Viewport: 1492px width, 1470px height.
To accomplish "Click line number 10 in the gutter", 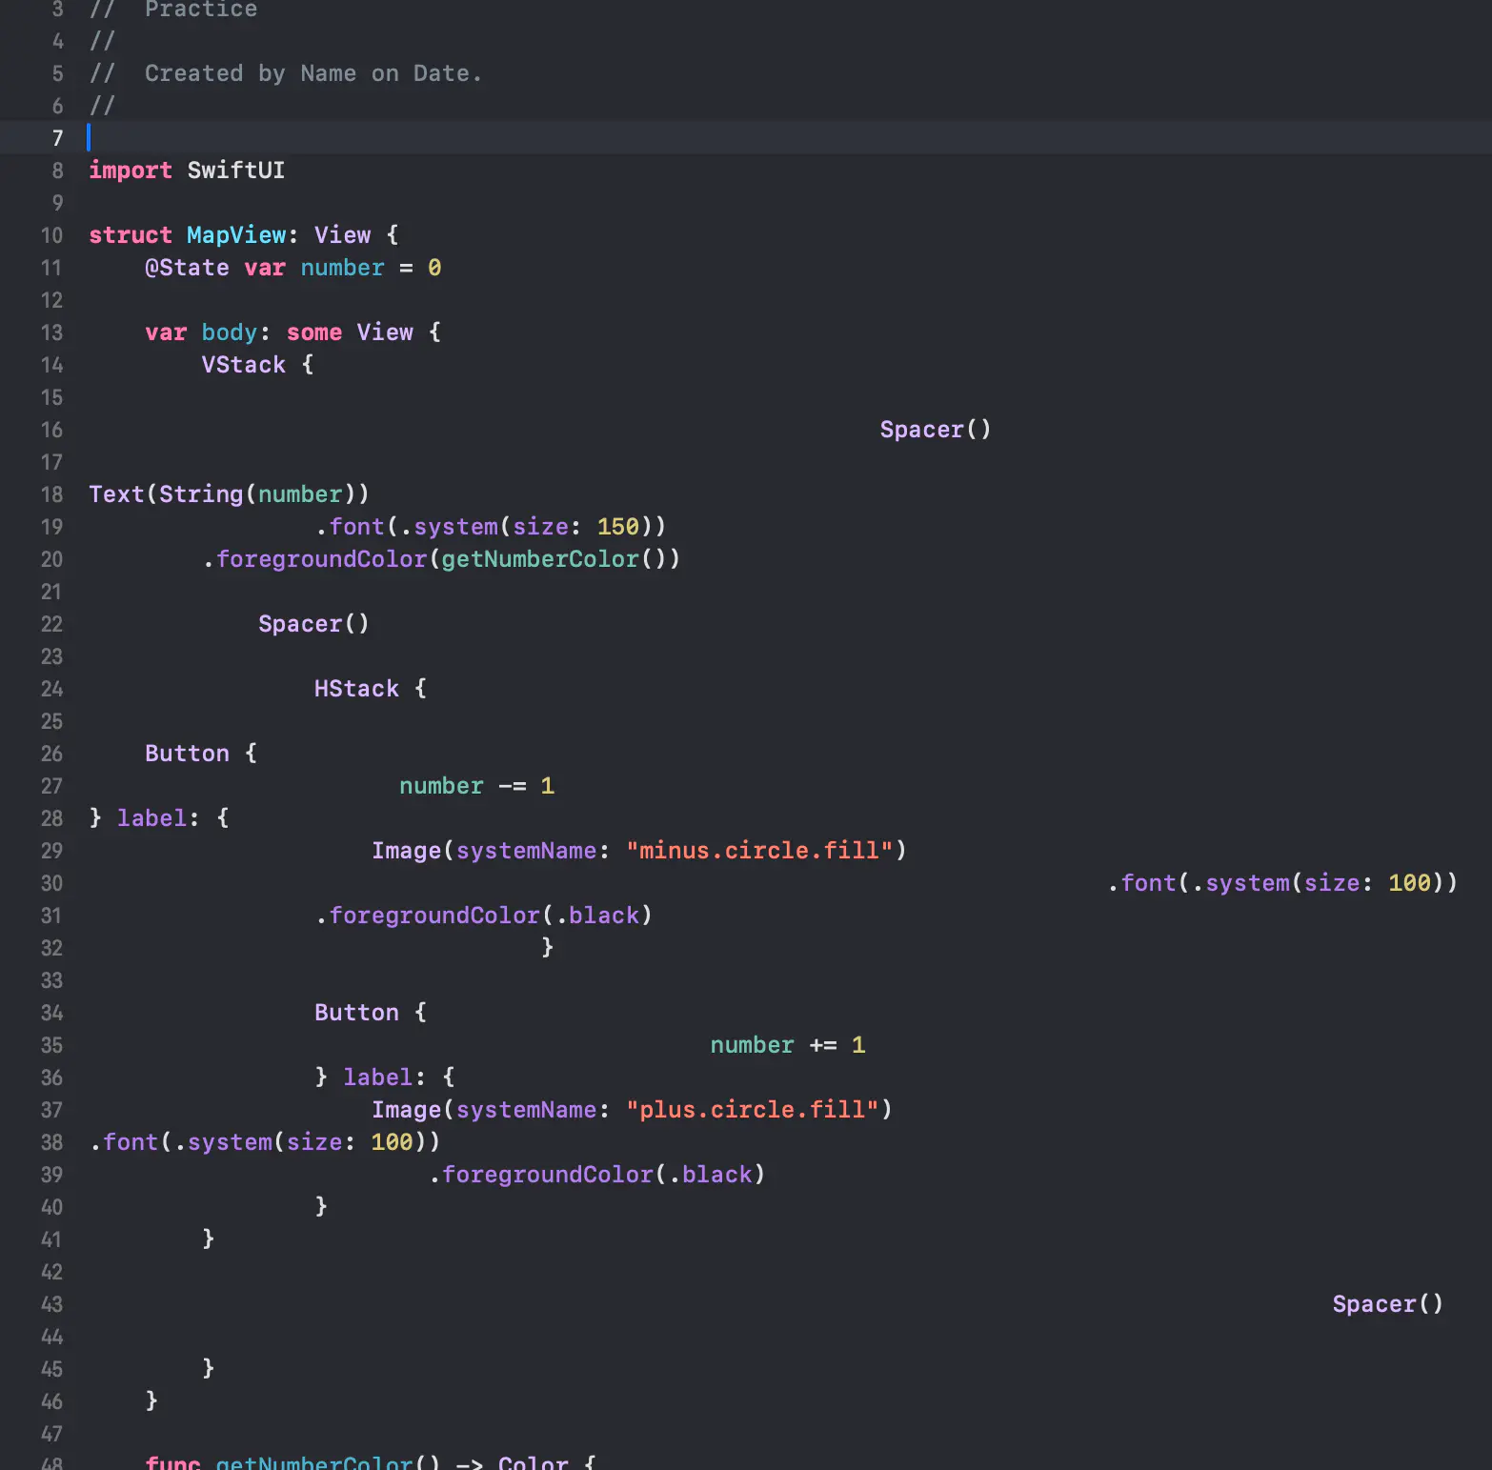I will click(x=51, y=235).
